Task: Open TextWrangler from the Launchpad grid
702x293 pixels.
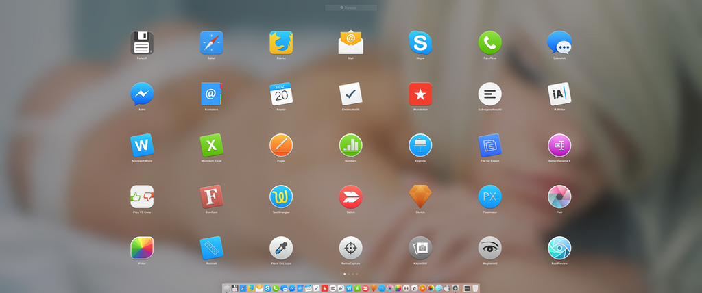Action: point(281,197)
